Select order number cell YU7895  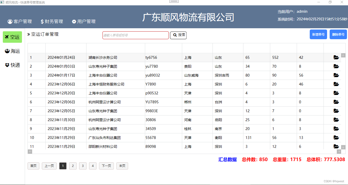click(x=152, y=102)
